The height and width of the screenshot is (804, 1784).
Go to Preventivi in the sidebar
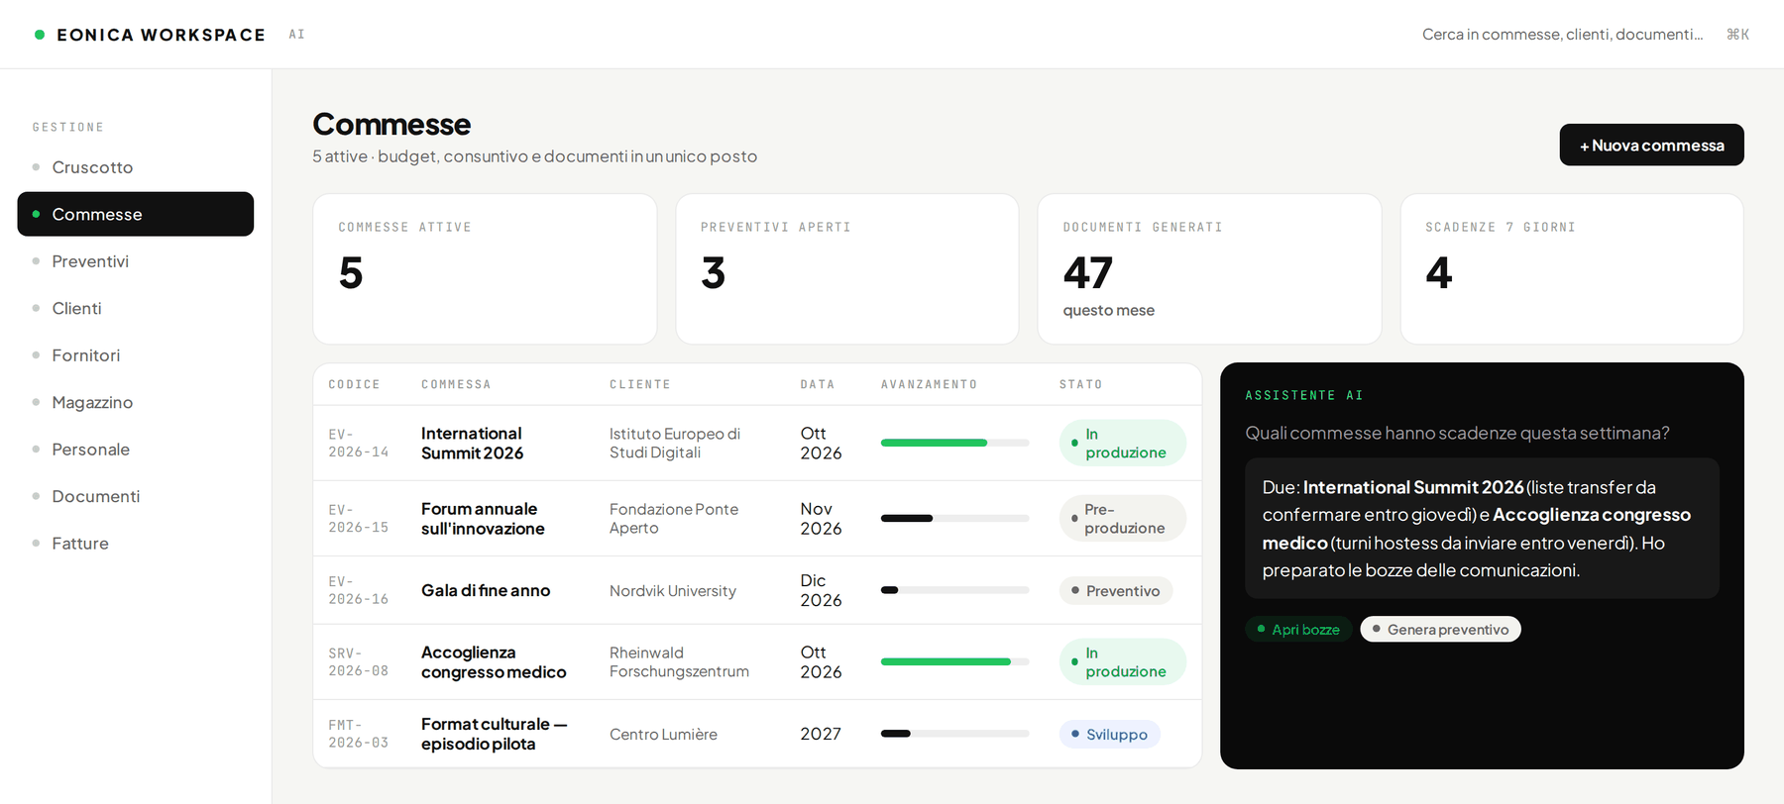click(136, 261)
